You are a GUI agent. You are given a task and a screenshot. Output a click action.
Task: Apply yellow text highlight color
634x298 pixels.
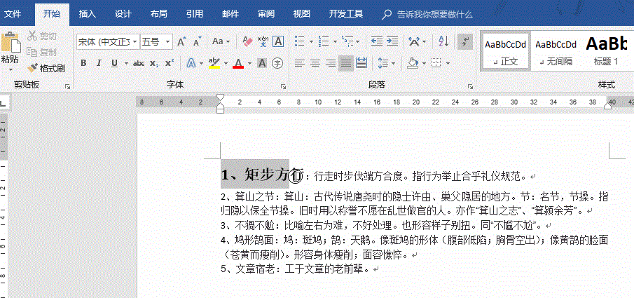click(214, 63)
